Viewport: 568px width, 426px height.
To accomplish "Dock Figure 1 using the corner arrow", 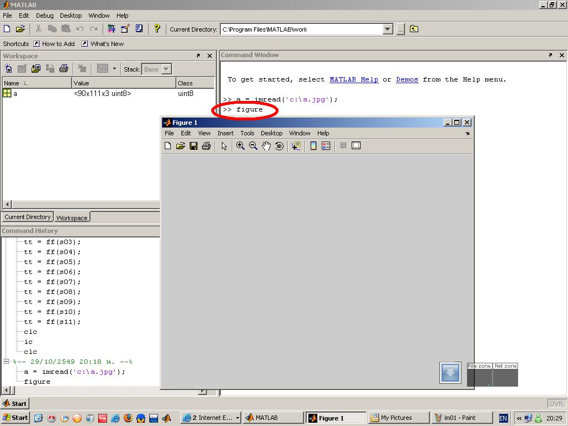I will 467,133.
